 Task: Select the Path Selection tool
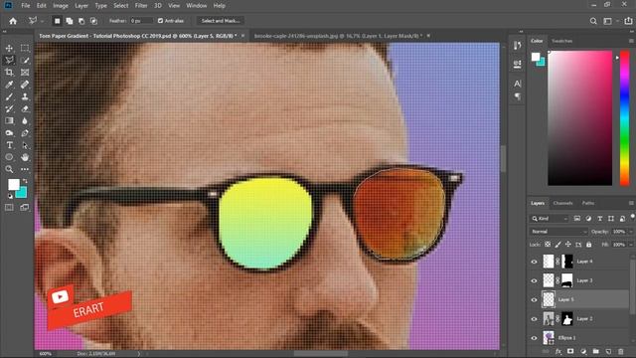tap(25, 145)
